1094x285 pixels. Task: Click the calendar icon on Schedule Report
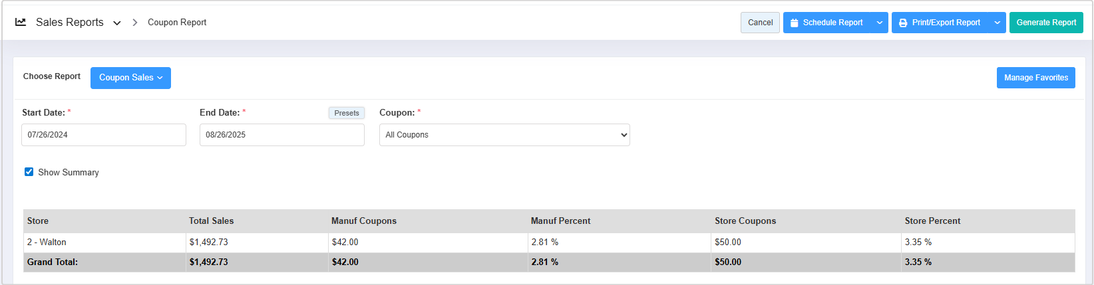794,23
